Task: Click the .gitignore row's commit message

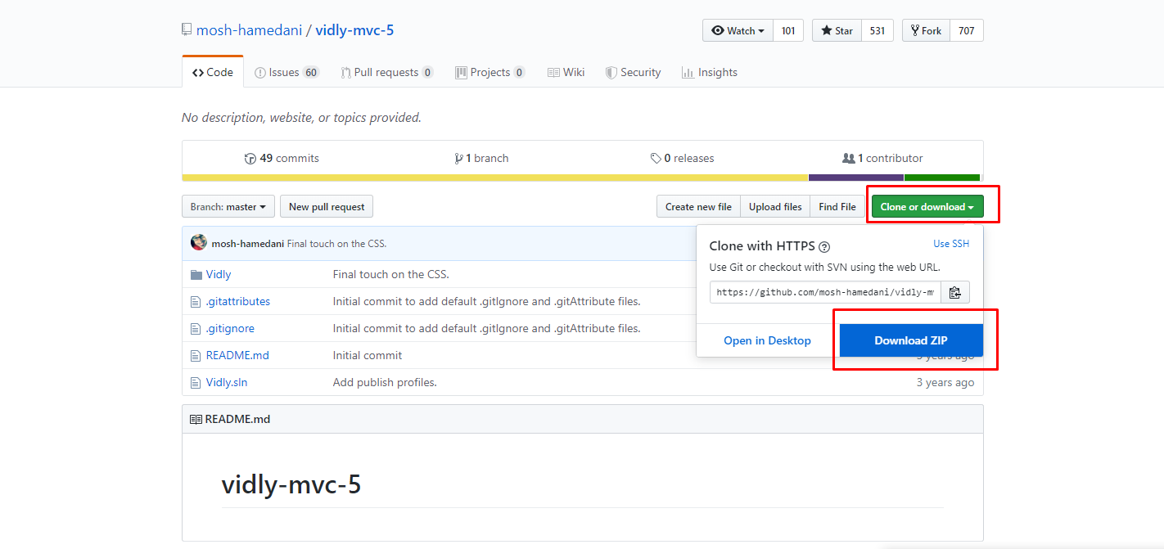Action: [486, 329]
